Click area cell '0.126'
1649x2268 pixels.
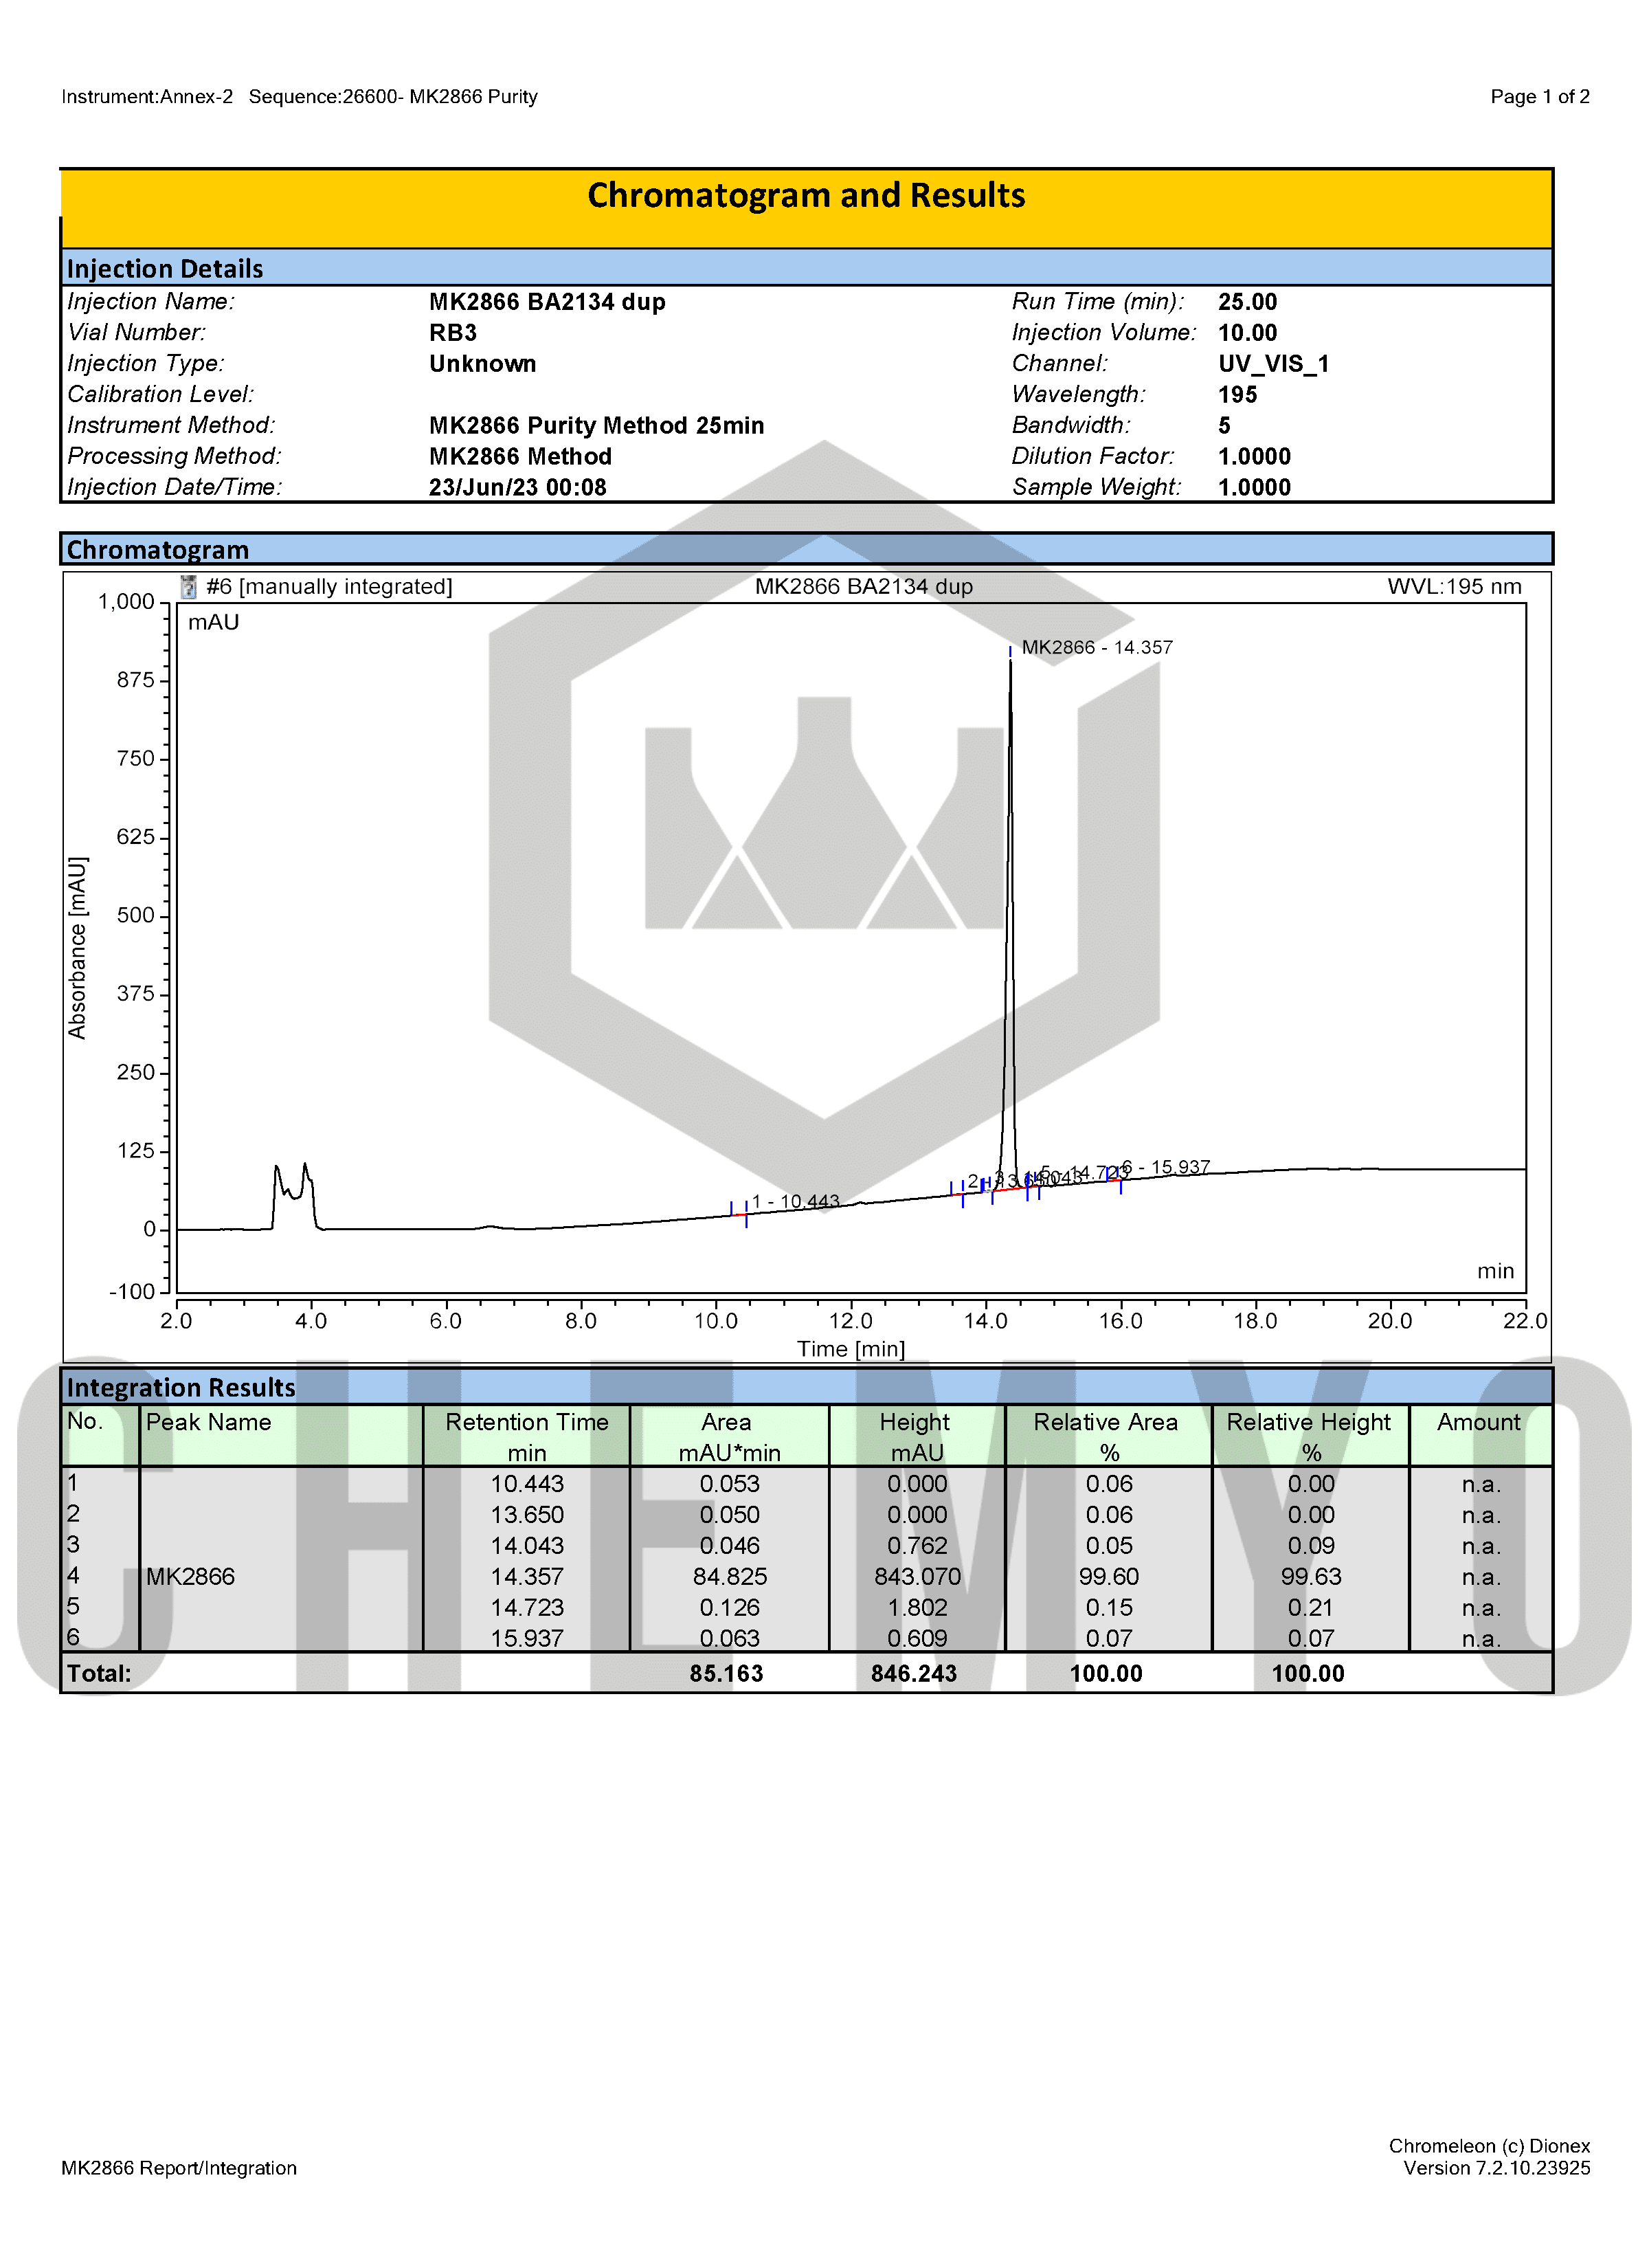(x=730, y=1608)
